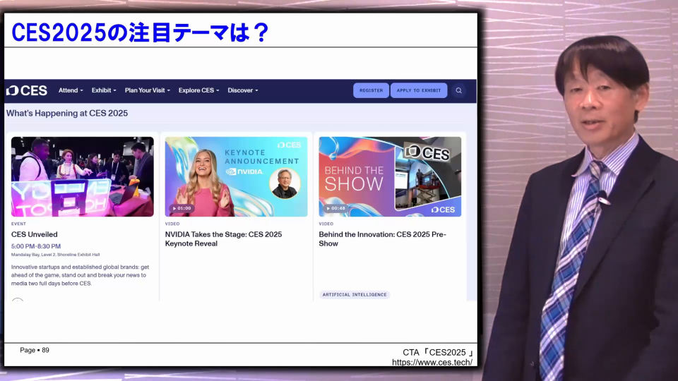This screenshot has height=381, width=678.
Task: Open the Discover menu
Action: (x=242, y=90)
